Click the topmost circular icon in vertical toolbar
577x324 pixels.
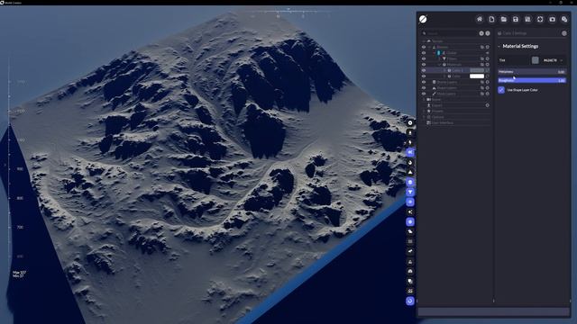(x=410, y=122)
